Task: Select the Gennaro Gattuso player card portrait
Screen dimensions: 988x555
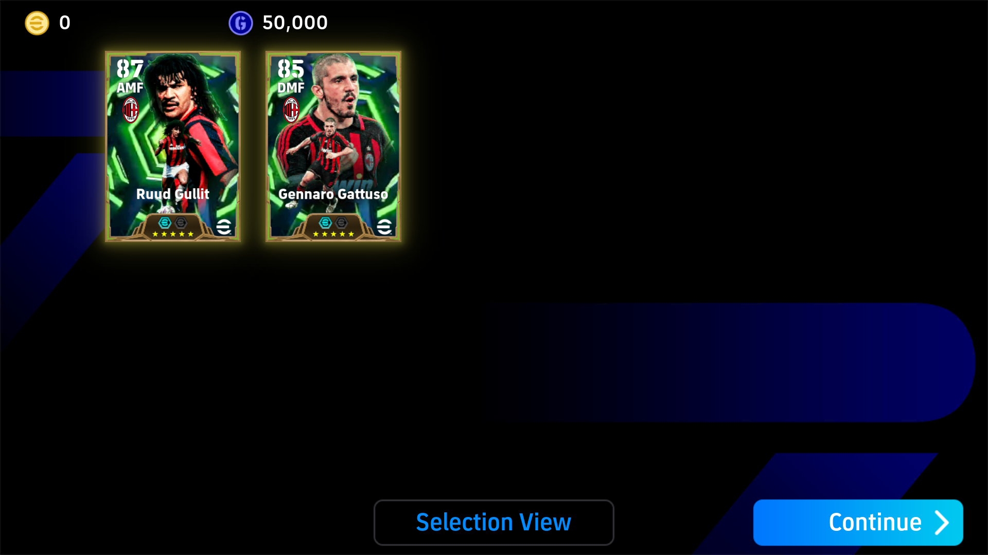Action: (x=333, y=146)
